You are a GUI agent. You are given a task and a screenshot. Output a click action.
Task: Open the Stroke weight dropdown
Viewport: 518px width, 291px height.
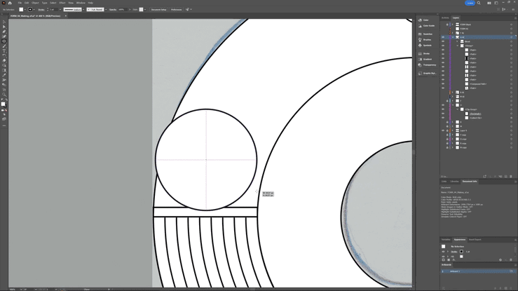pos(60,10)
